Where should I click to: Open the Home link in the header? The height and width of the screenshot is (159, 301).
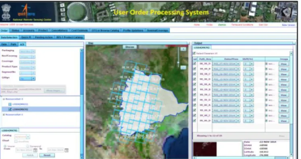coord(197,25)
